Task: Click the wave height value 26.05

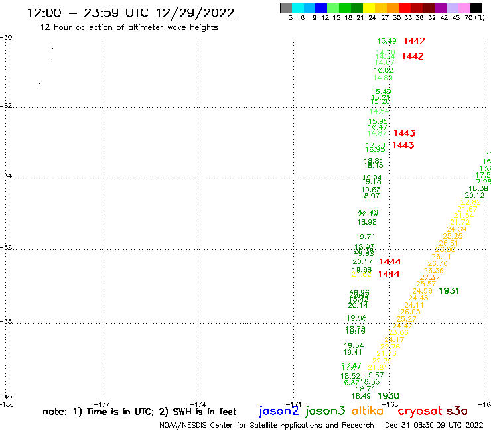Action: 410,312
